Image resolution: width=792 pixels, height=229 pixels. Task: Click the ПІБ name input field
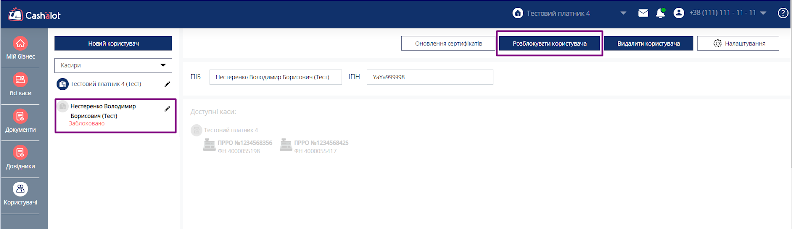click(276, 77)
